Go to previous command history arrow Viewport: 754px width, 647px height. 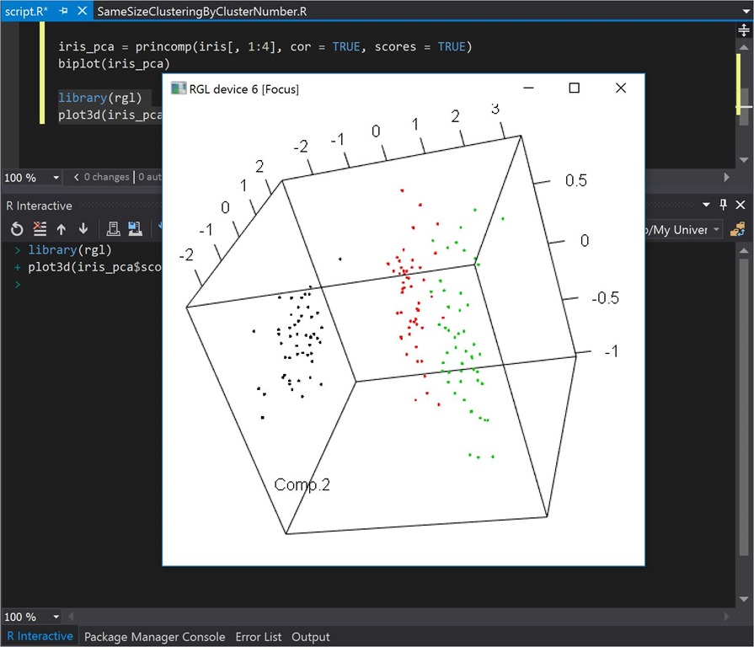point(61,228)
